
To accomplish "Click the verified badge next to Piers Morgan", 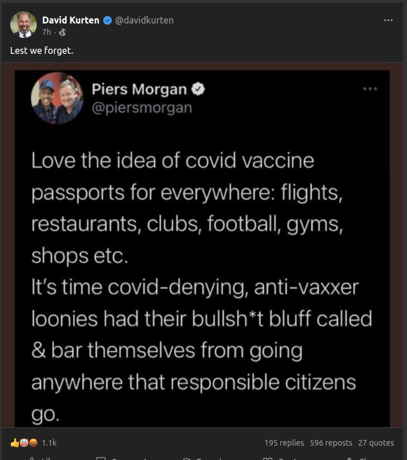I will (198, 89).
